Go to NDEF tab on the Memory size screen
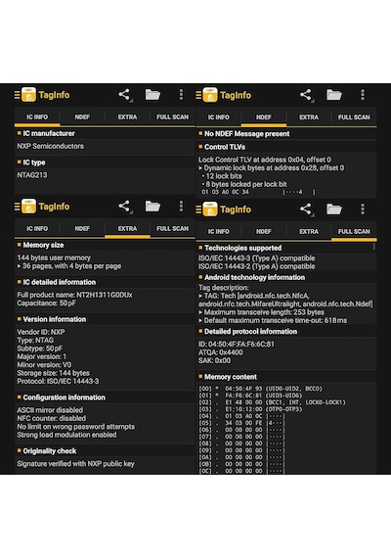This screenshot has width=391, height=558. click(x=82, y=229)
